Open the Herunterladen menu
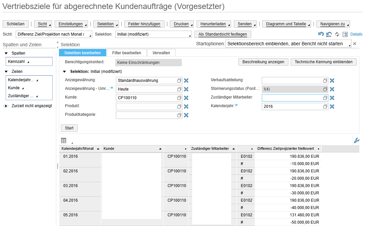The width and height of the screenshot is (365, 226). click(214, 24)
